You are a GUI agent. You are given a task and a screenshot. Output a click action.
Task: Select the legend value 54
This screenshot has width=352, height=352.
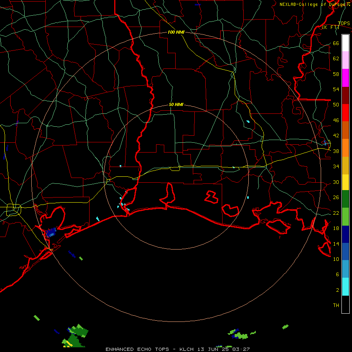coord(336,89)
